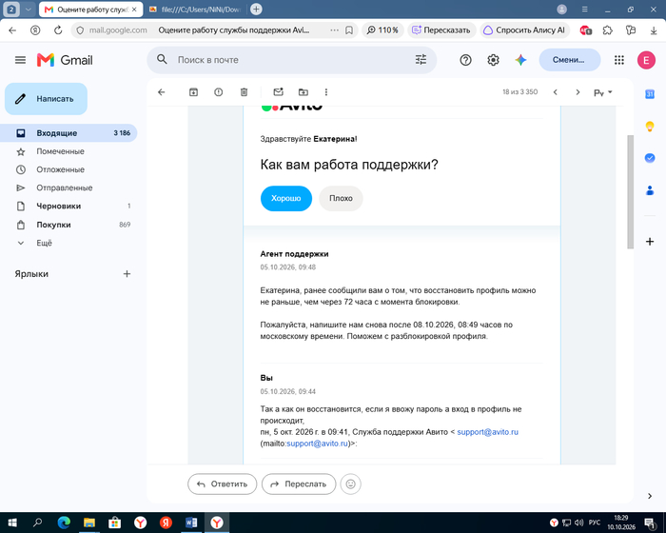This screenshot has height=533, width=666.
Task: Report this email as spam
Action: (218, 92)
